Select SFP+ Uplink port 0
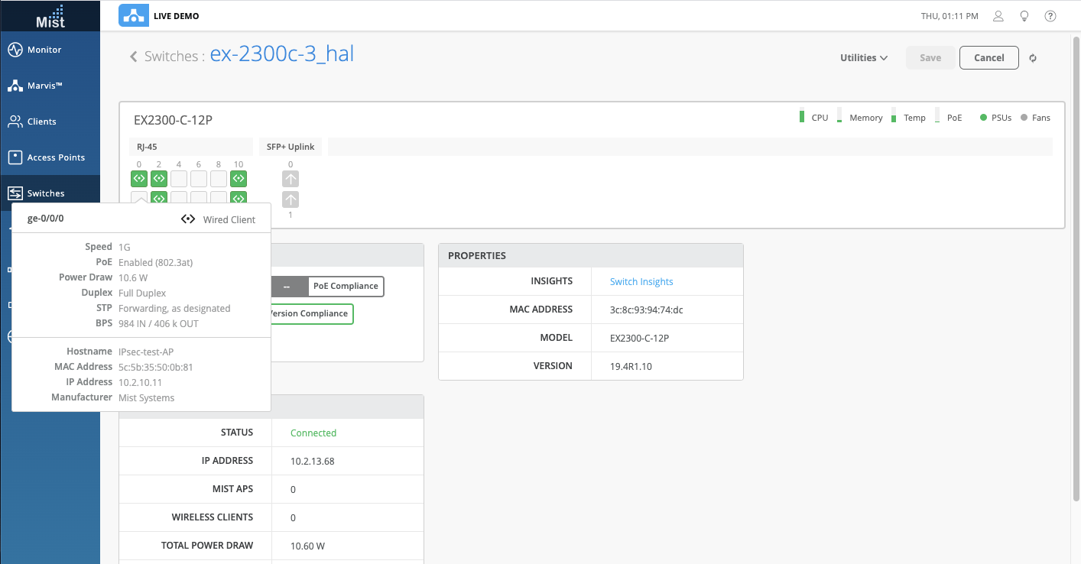The image size is (1081, 564). [x=291, y=179]
